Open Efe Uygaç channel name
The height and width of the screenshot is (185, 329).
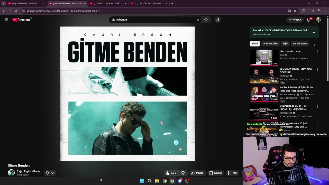click(x=285, y=76)
